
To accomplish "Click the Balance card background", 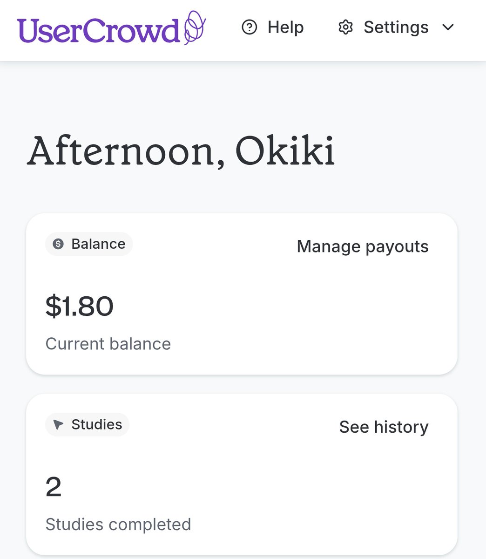I will pos(242,294).
